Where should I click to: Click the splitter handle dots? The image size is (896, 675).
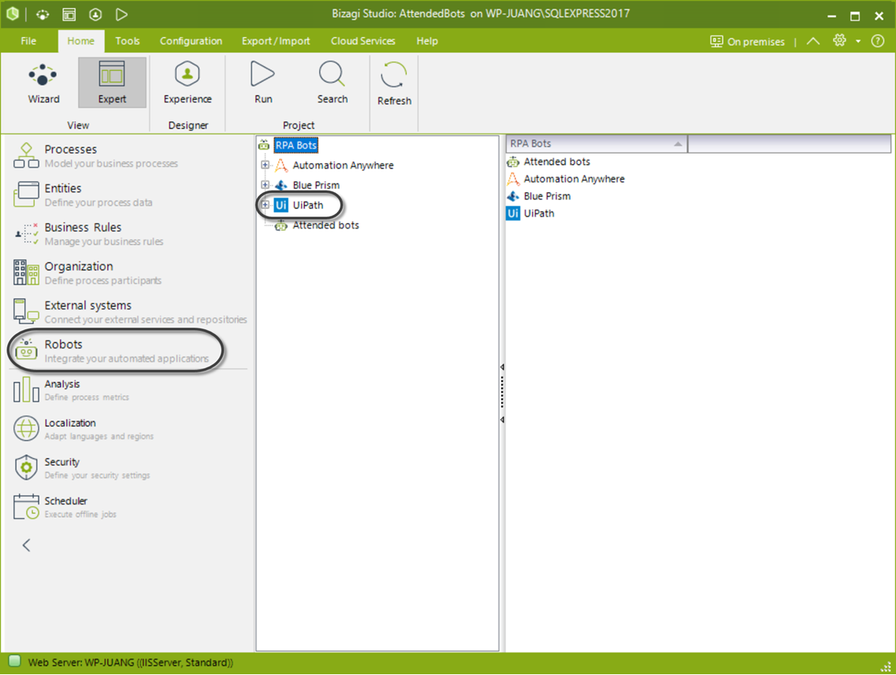tap(502, 393)
